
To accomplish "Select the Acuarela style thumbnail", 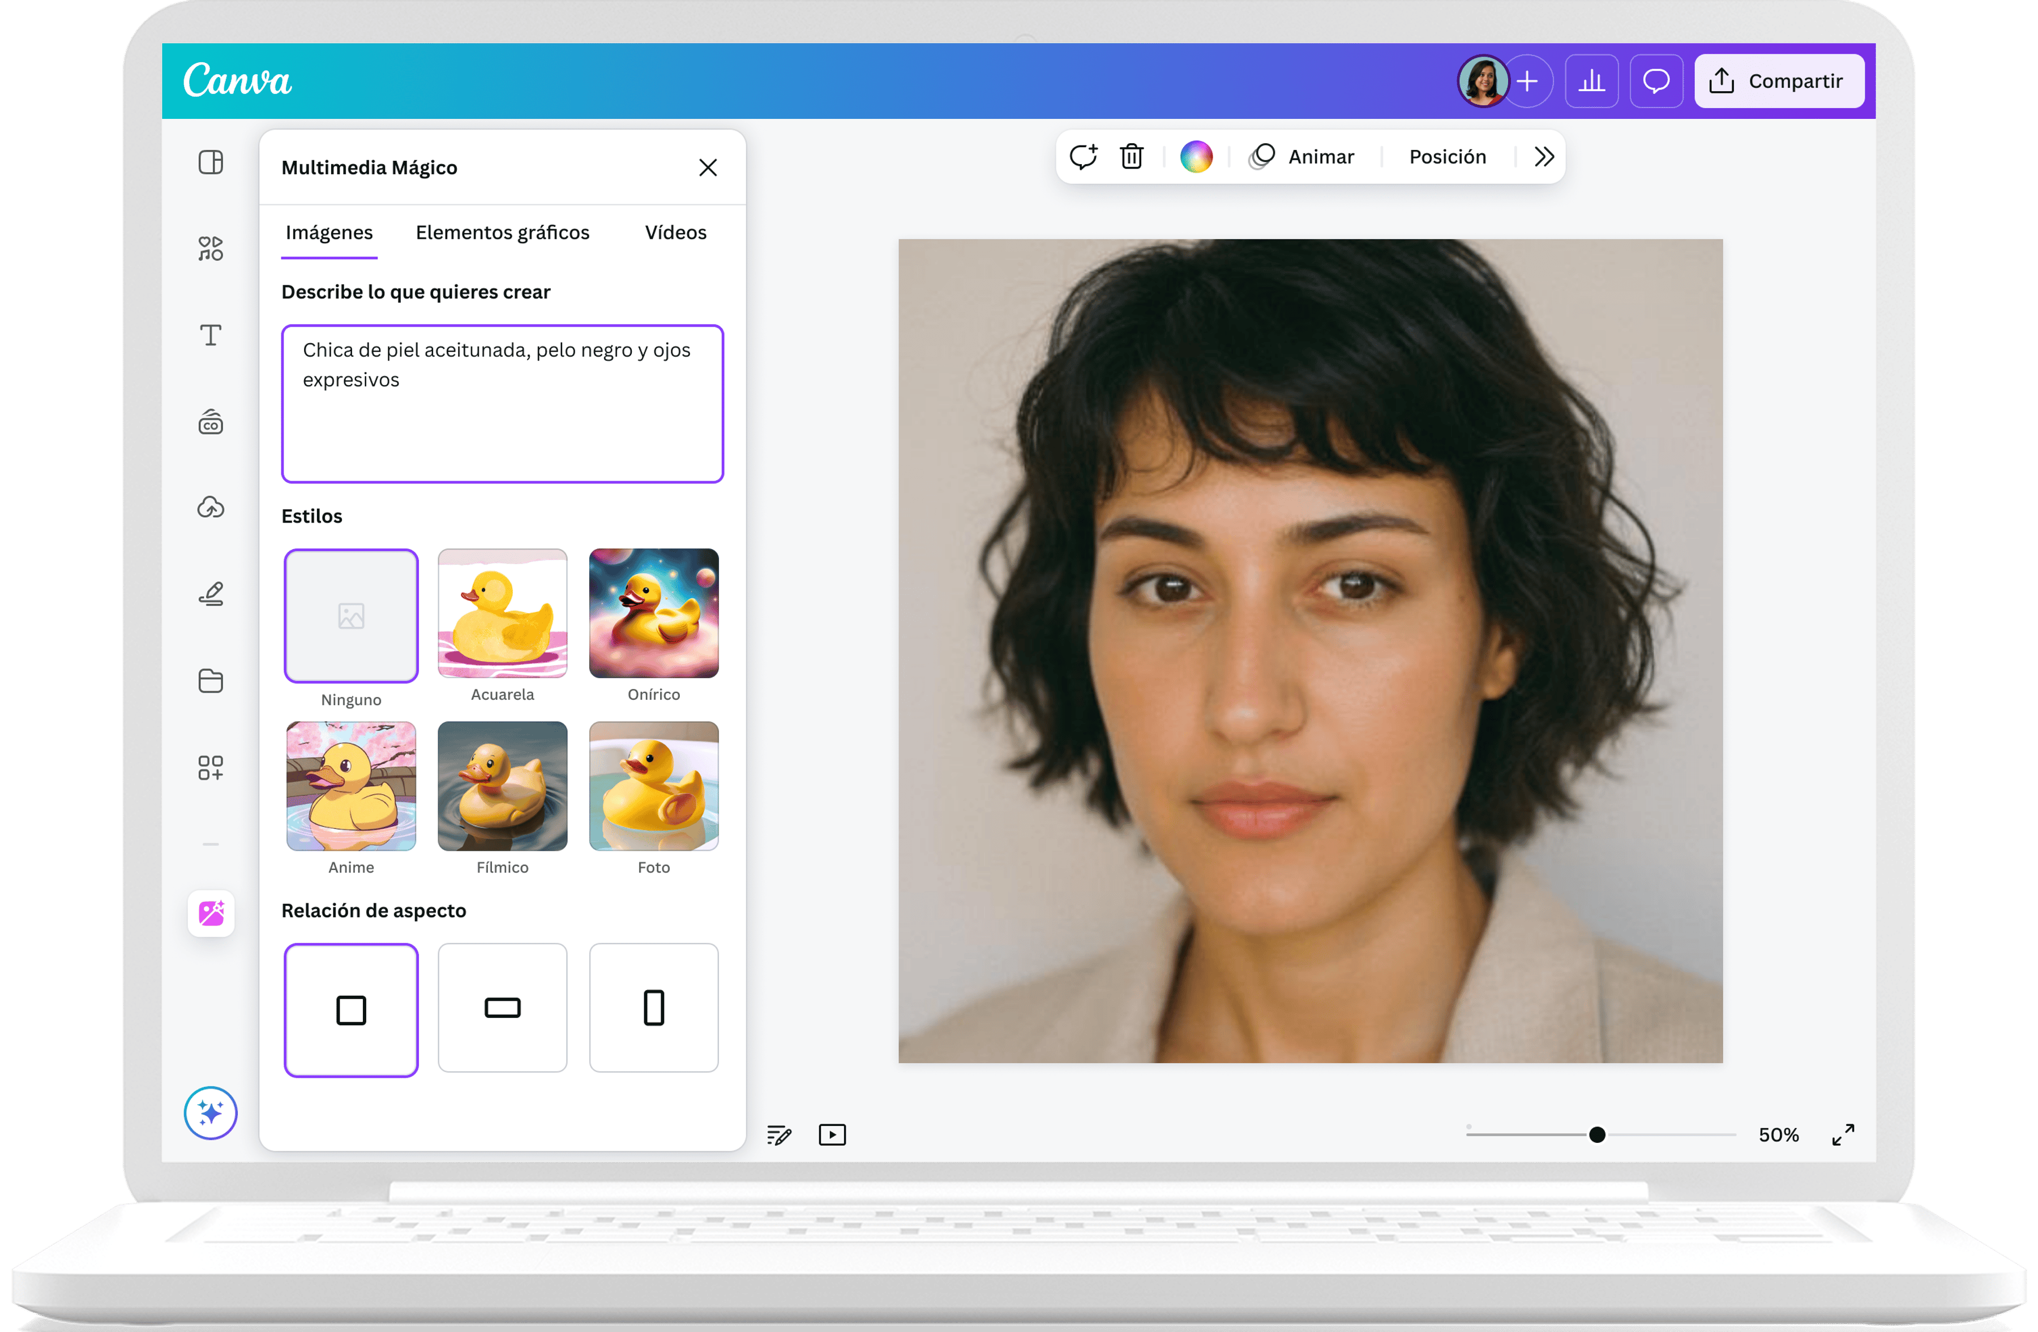I will point(503,613).
